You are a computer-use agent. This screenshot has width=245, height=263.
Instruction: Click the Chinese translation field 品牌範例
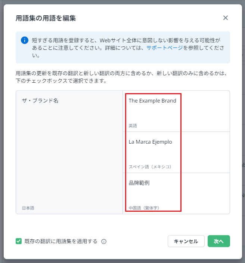pyautogui.click(x=139, y=183)
